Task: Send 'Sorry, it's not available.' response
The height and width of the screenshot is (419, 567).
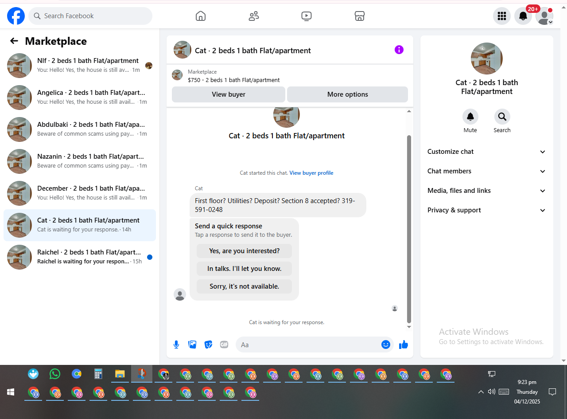Action: [245, 286]
